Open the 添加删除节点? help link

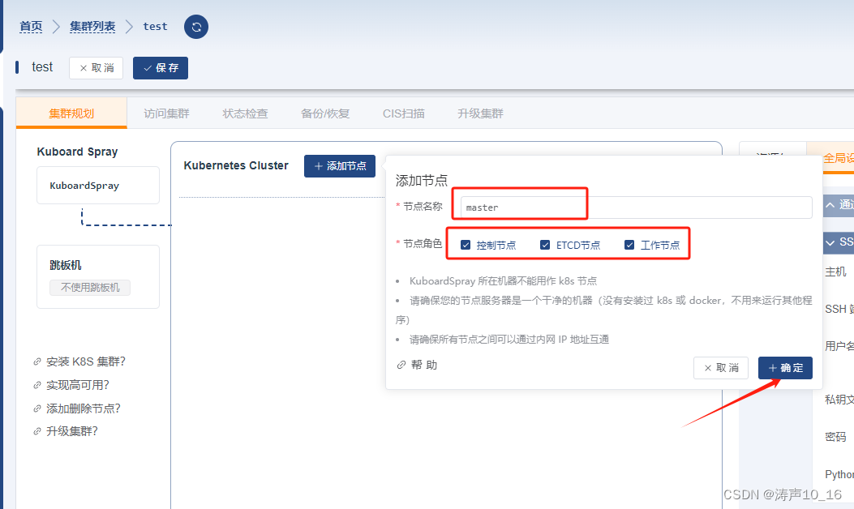[84, 408]
